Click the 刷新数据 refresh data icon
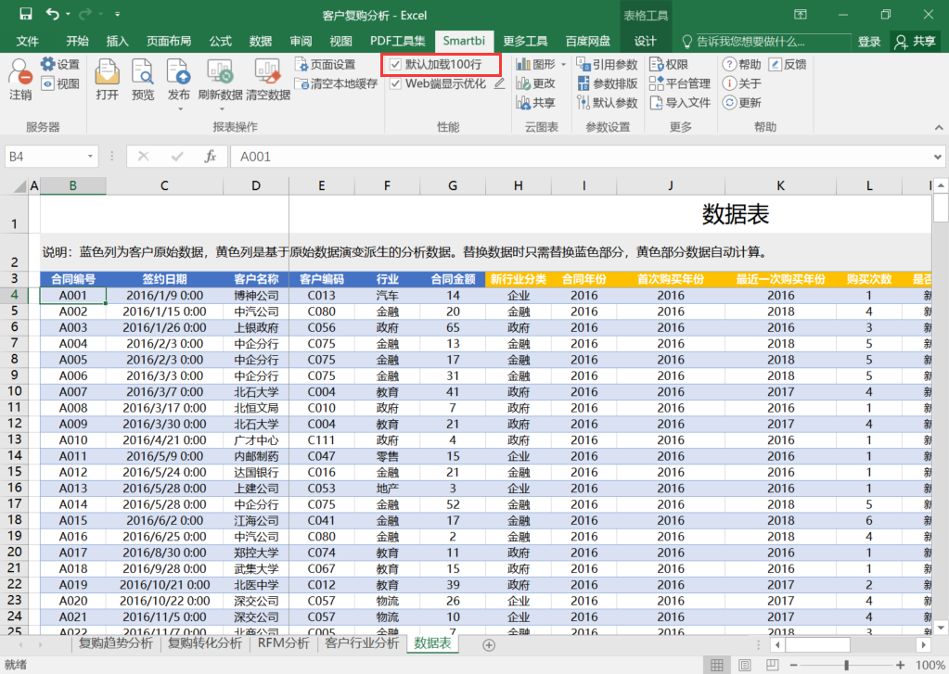Screen dimensions: 949x674 (x=220, y=72)
